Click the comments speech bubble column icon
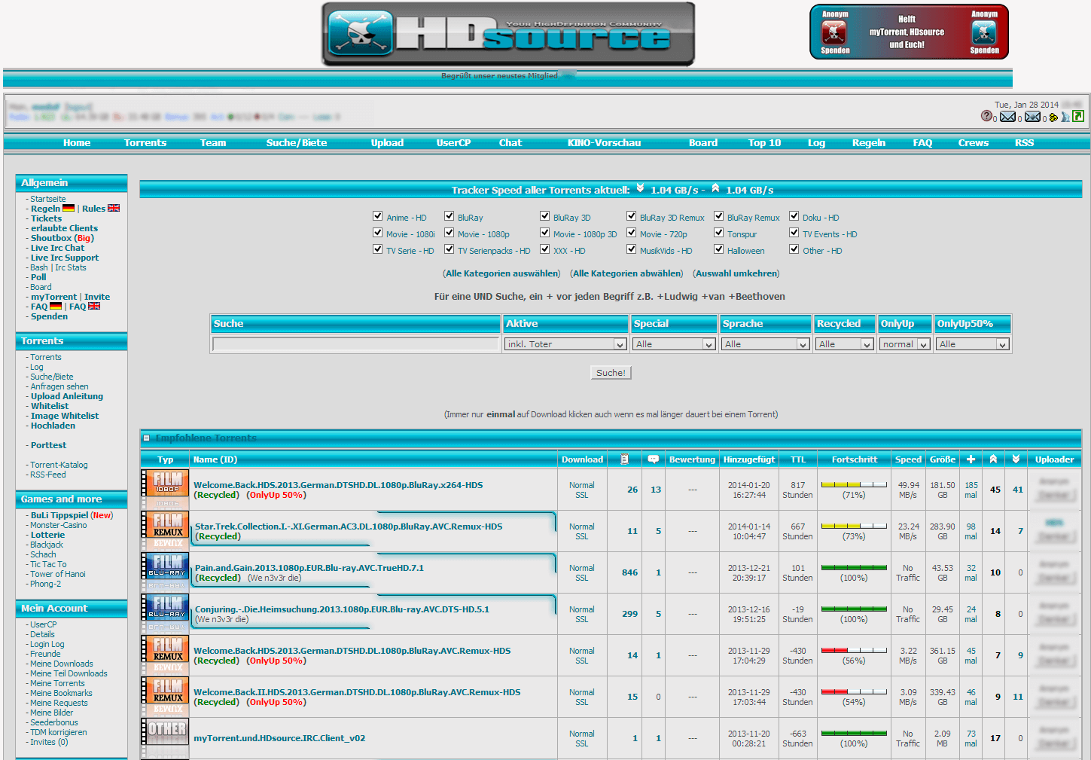This screenshot has height=760, width=1091. click(x=654, y=459)
